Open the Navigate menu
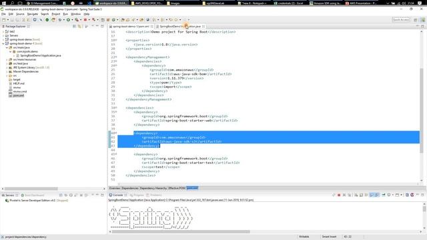The image size is (427, 240). (x=33, y=14)
